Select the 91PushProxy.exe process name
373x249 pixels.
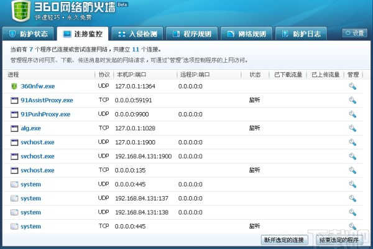click(x=45, y=115)
